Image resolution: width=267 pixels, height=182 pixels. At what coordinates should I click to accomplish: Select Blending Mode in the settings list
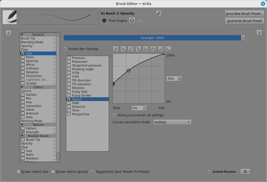pyautogui.click(x=32, y=42)
